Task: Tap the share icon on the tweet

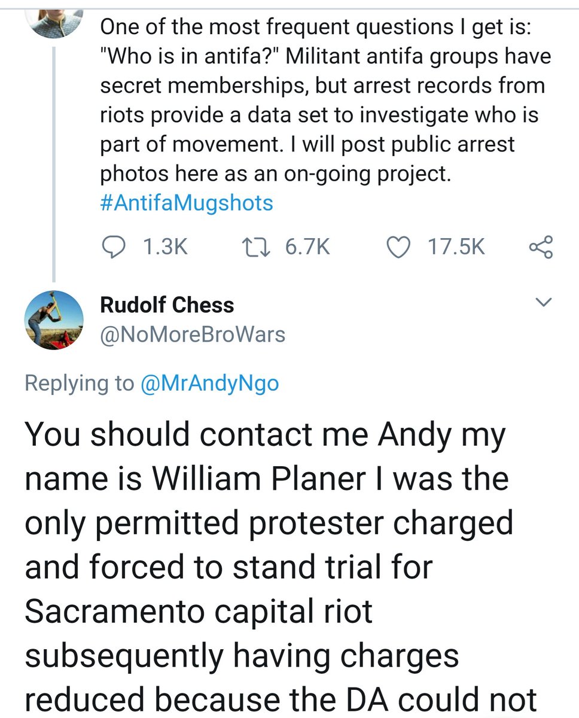Action: (541, 247)
